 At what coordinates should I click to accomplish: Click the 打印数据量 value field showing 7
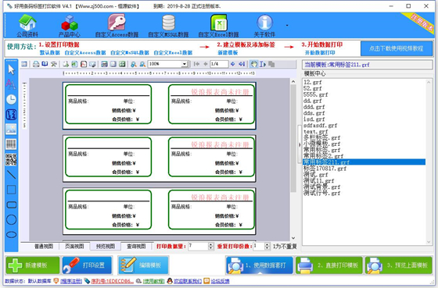coord(199,246)
